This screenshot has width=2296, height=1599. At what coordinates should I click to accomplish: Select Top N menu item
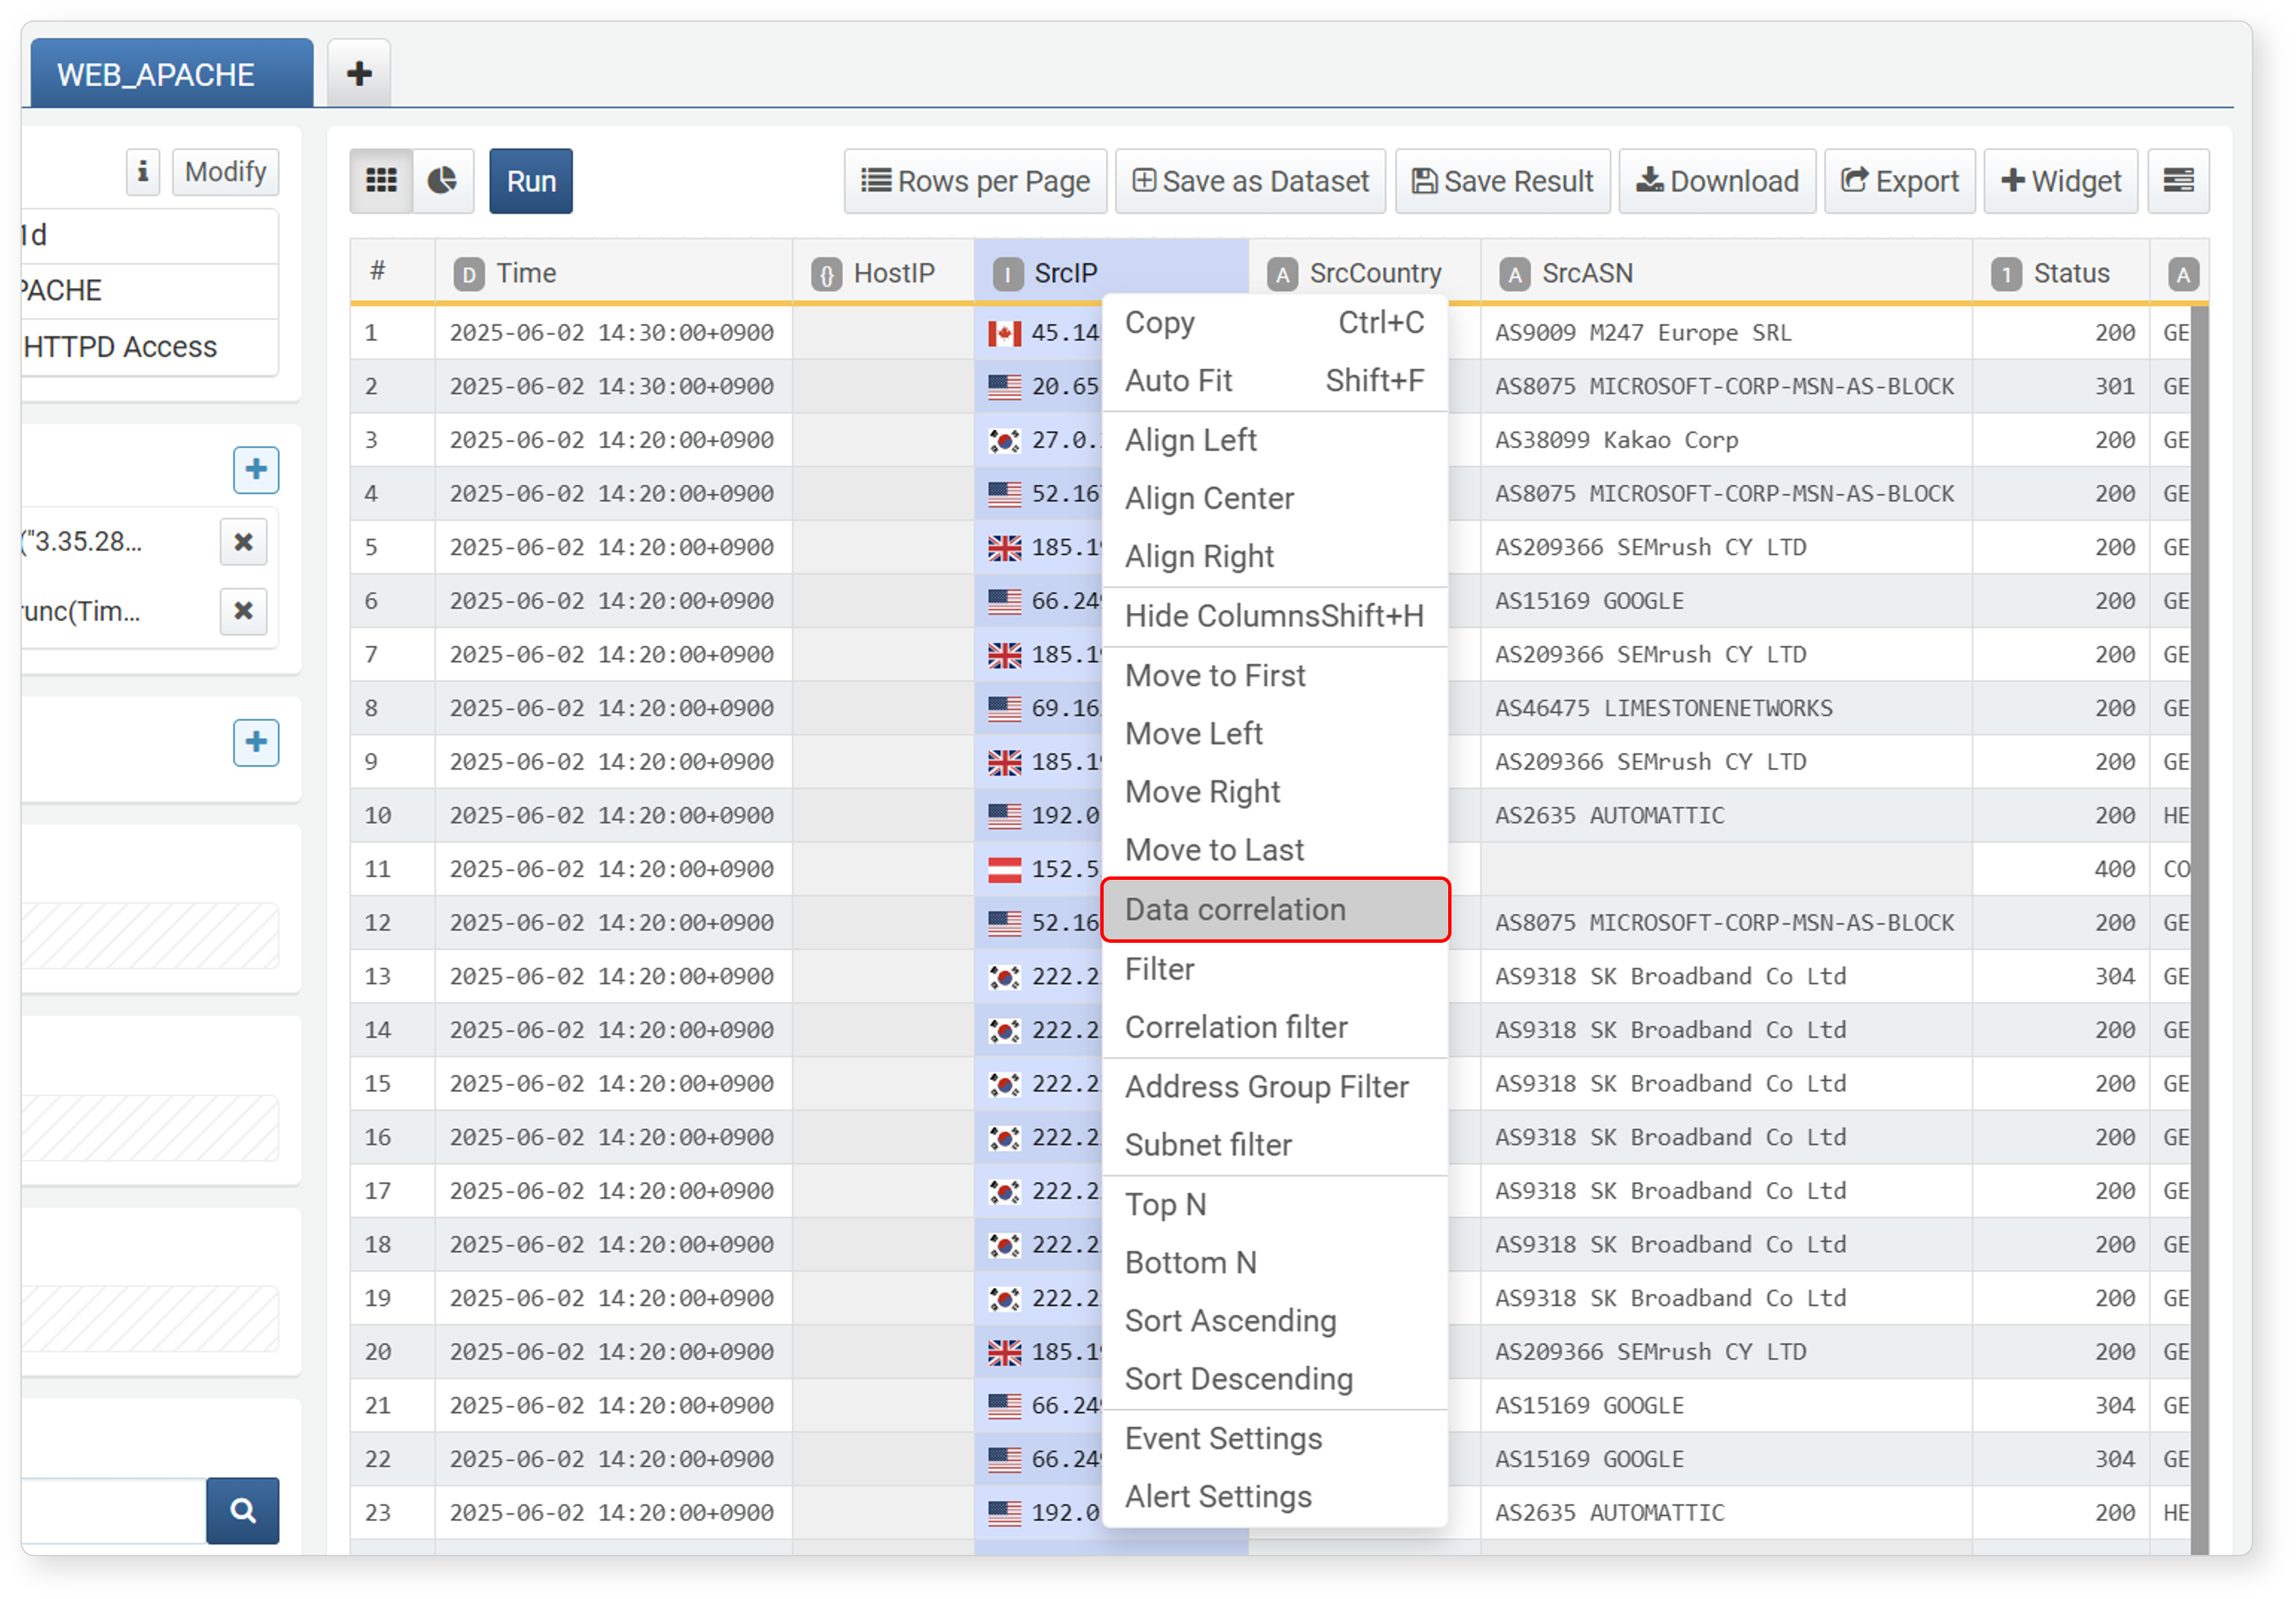tap(1274, 1205)
